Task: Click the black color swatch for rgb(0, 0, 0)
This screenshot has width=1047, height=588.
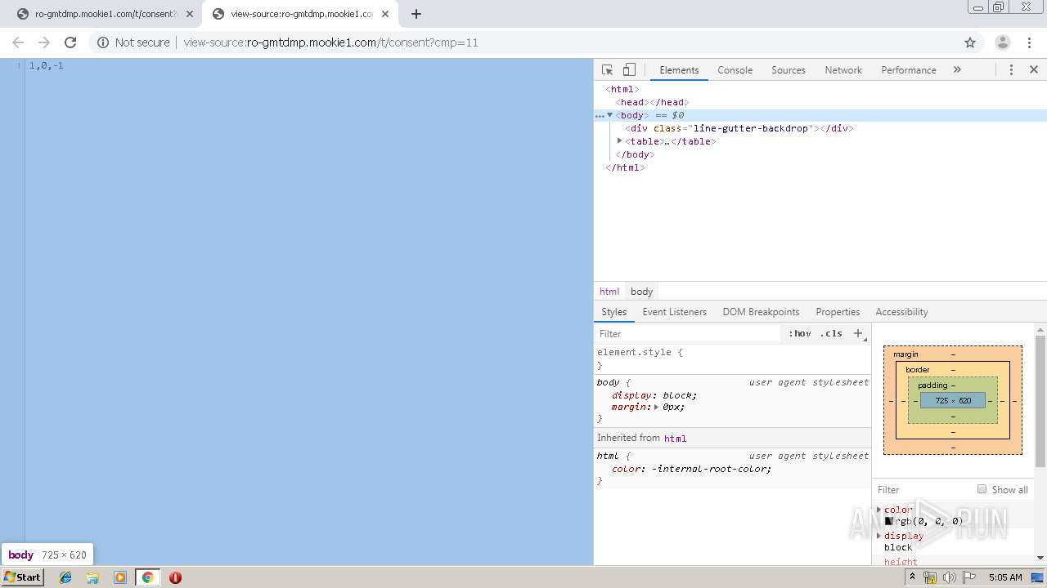Action: click(x=888, y=521)
